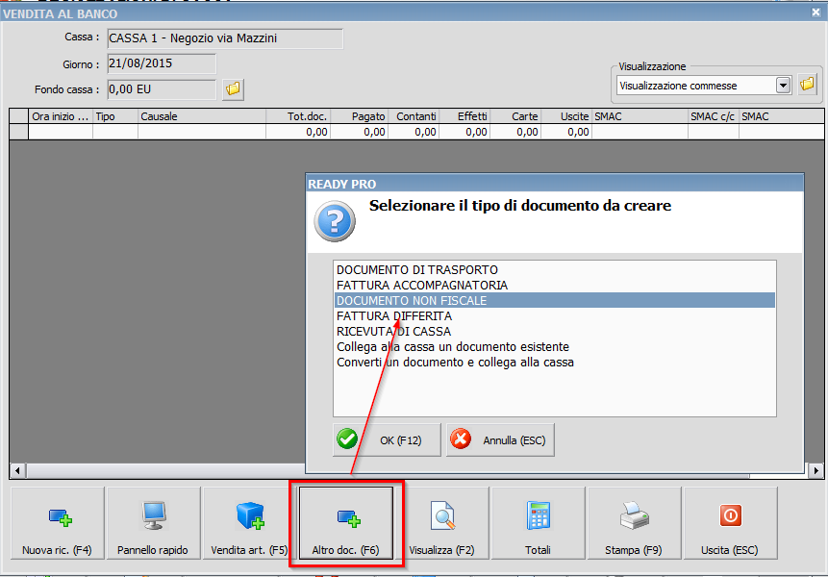Screen dimensions: 828x577
Task: Select FATTURA DIFFERITA in list
Action: click(x=555, y=316)
